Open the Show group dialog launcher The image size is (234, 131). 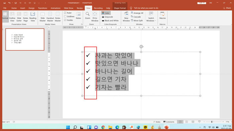[x=82, y=24]
